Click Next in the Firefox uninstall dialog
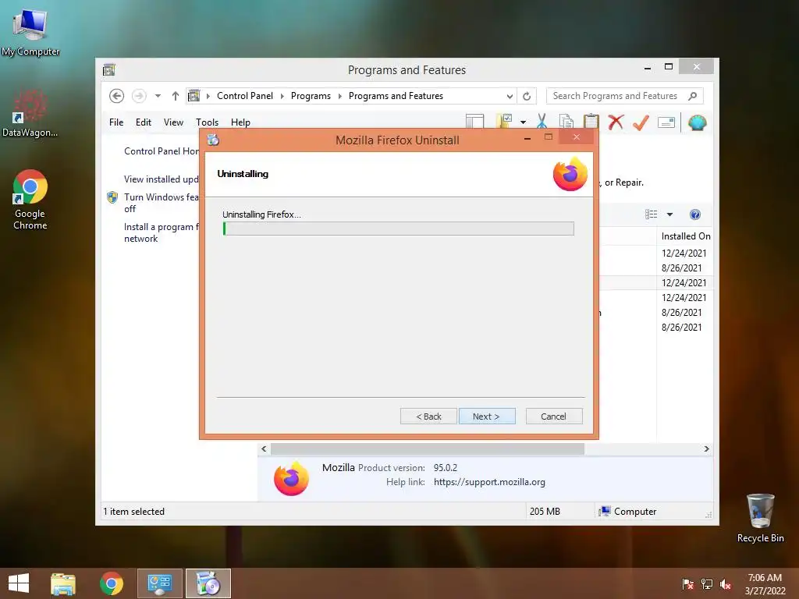The height and width of the screenshot is (599, 799). click(487, 416)
